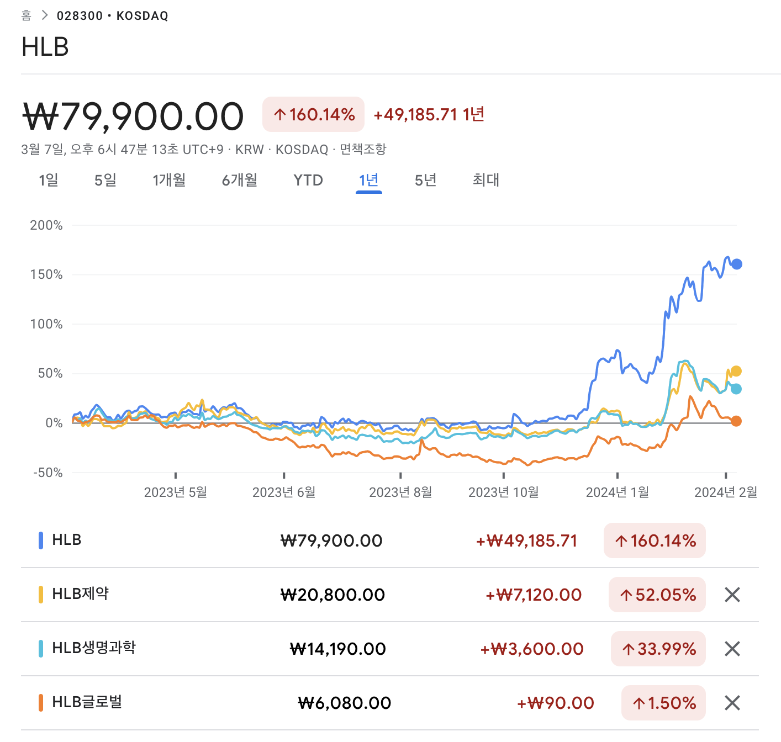Select the 1일 time range tab
The width and height of the screenshot is (781, 742).
[x=48, y=180]
